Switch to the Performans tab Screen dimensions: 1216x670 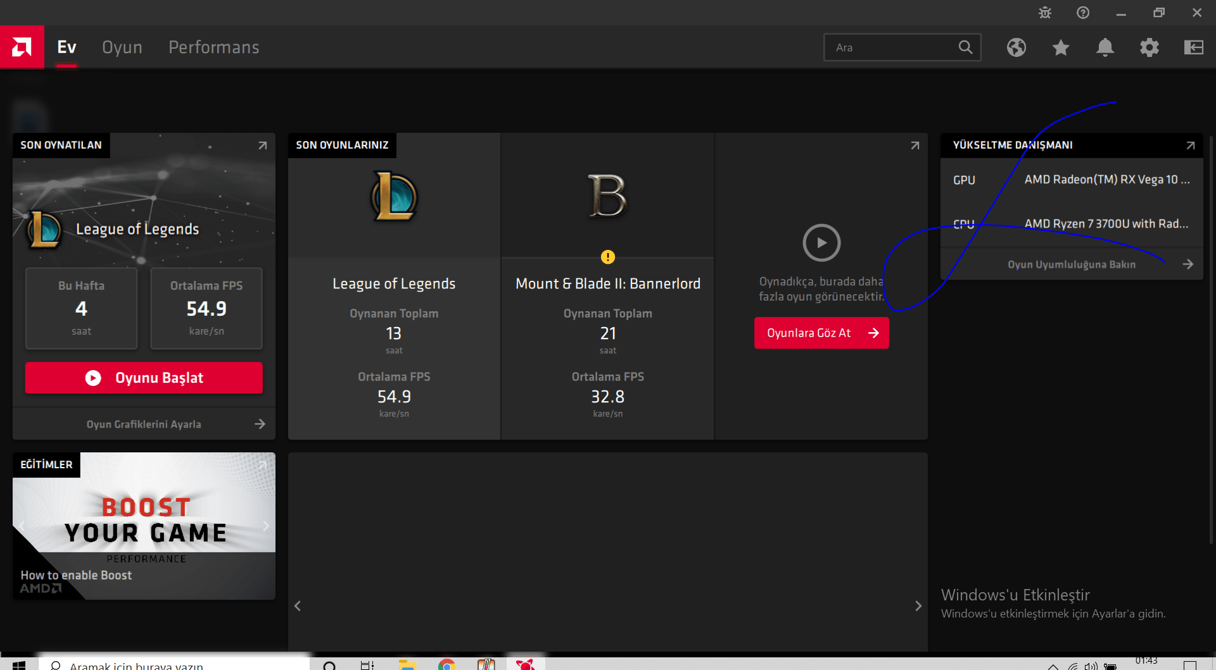click(x=214, y=47)
